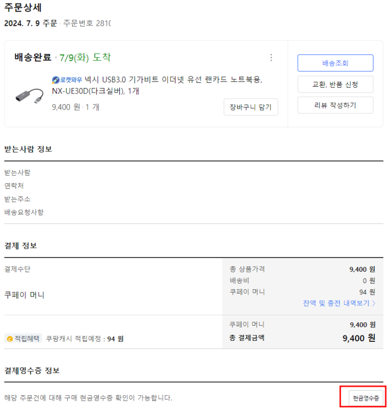Click the 받는사람 정보 section heading
Screen dimensions: 390x409
click(x=28, y=149)
